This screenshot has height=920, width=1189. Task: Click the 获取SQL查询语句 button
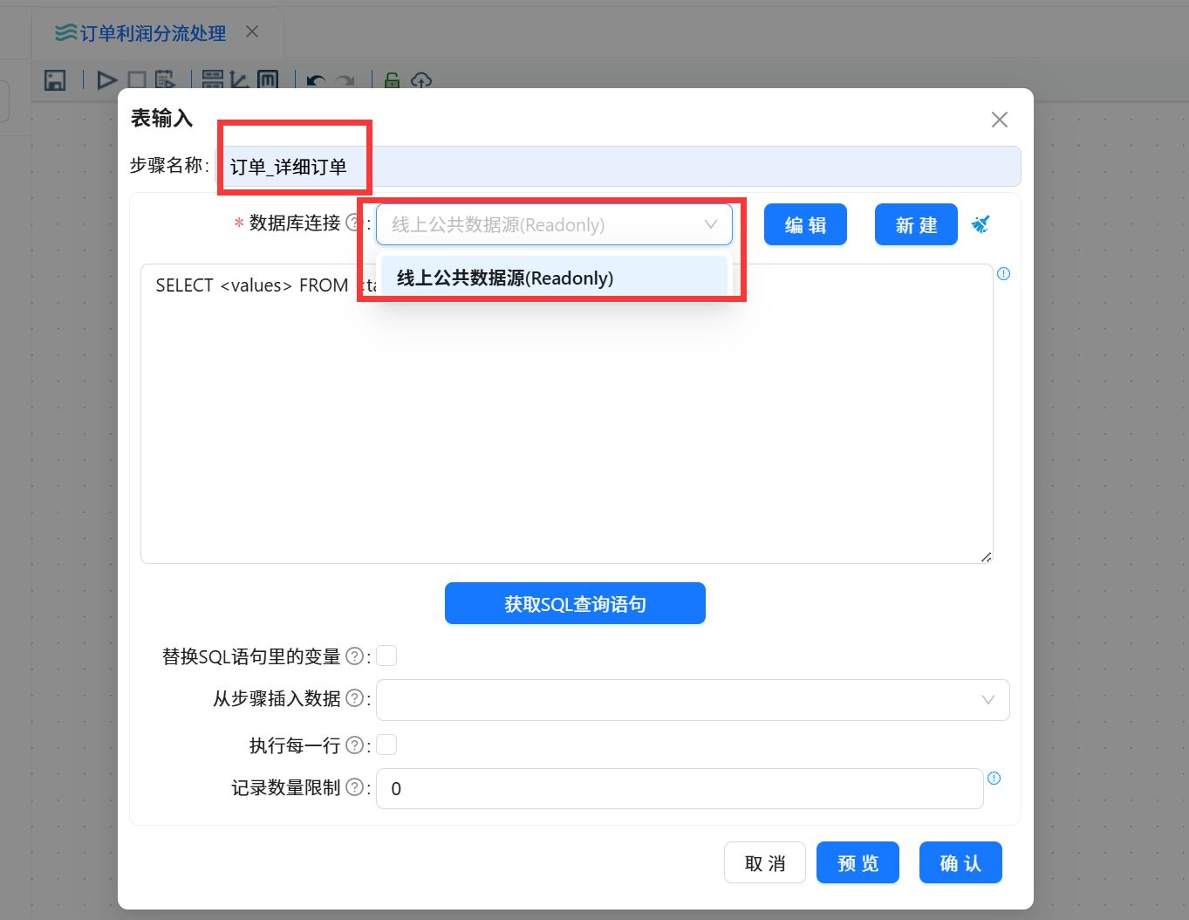(575, 603)
